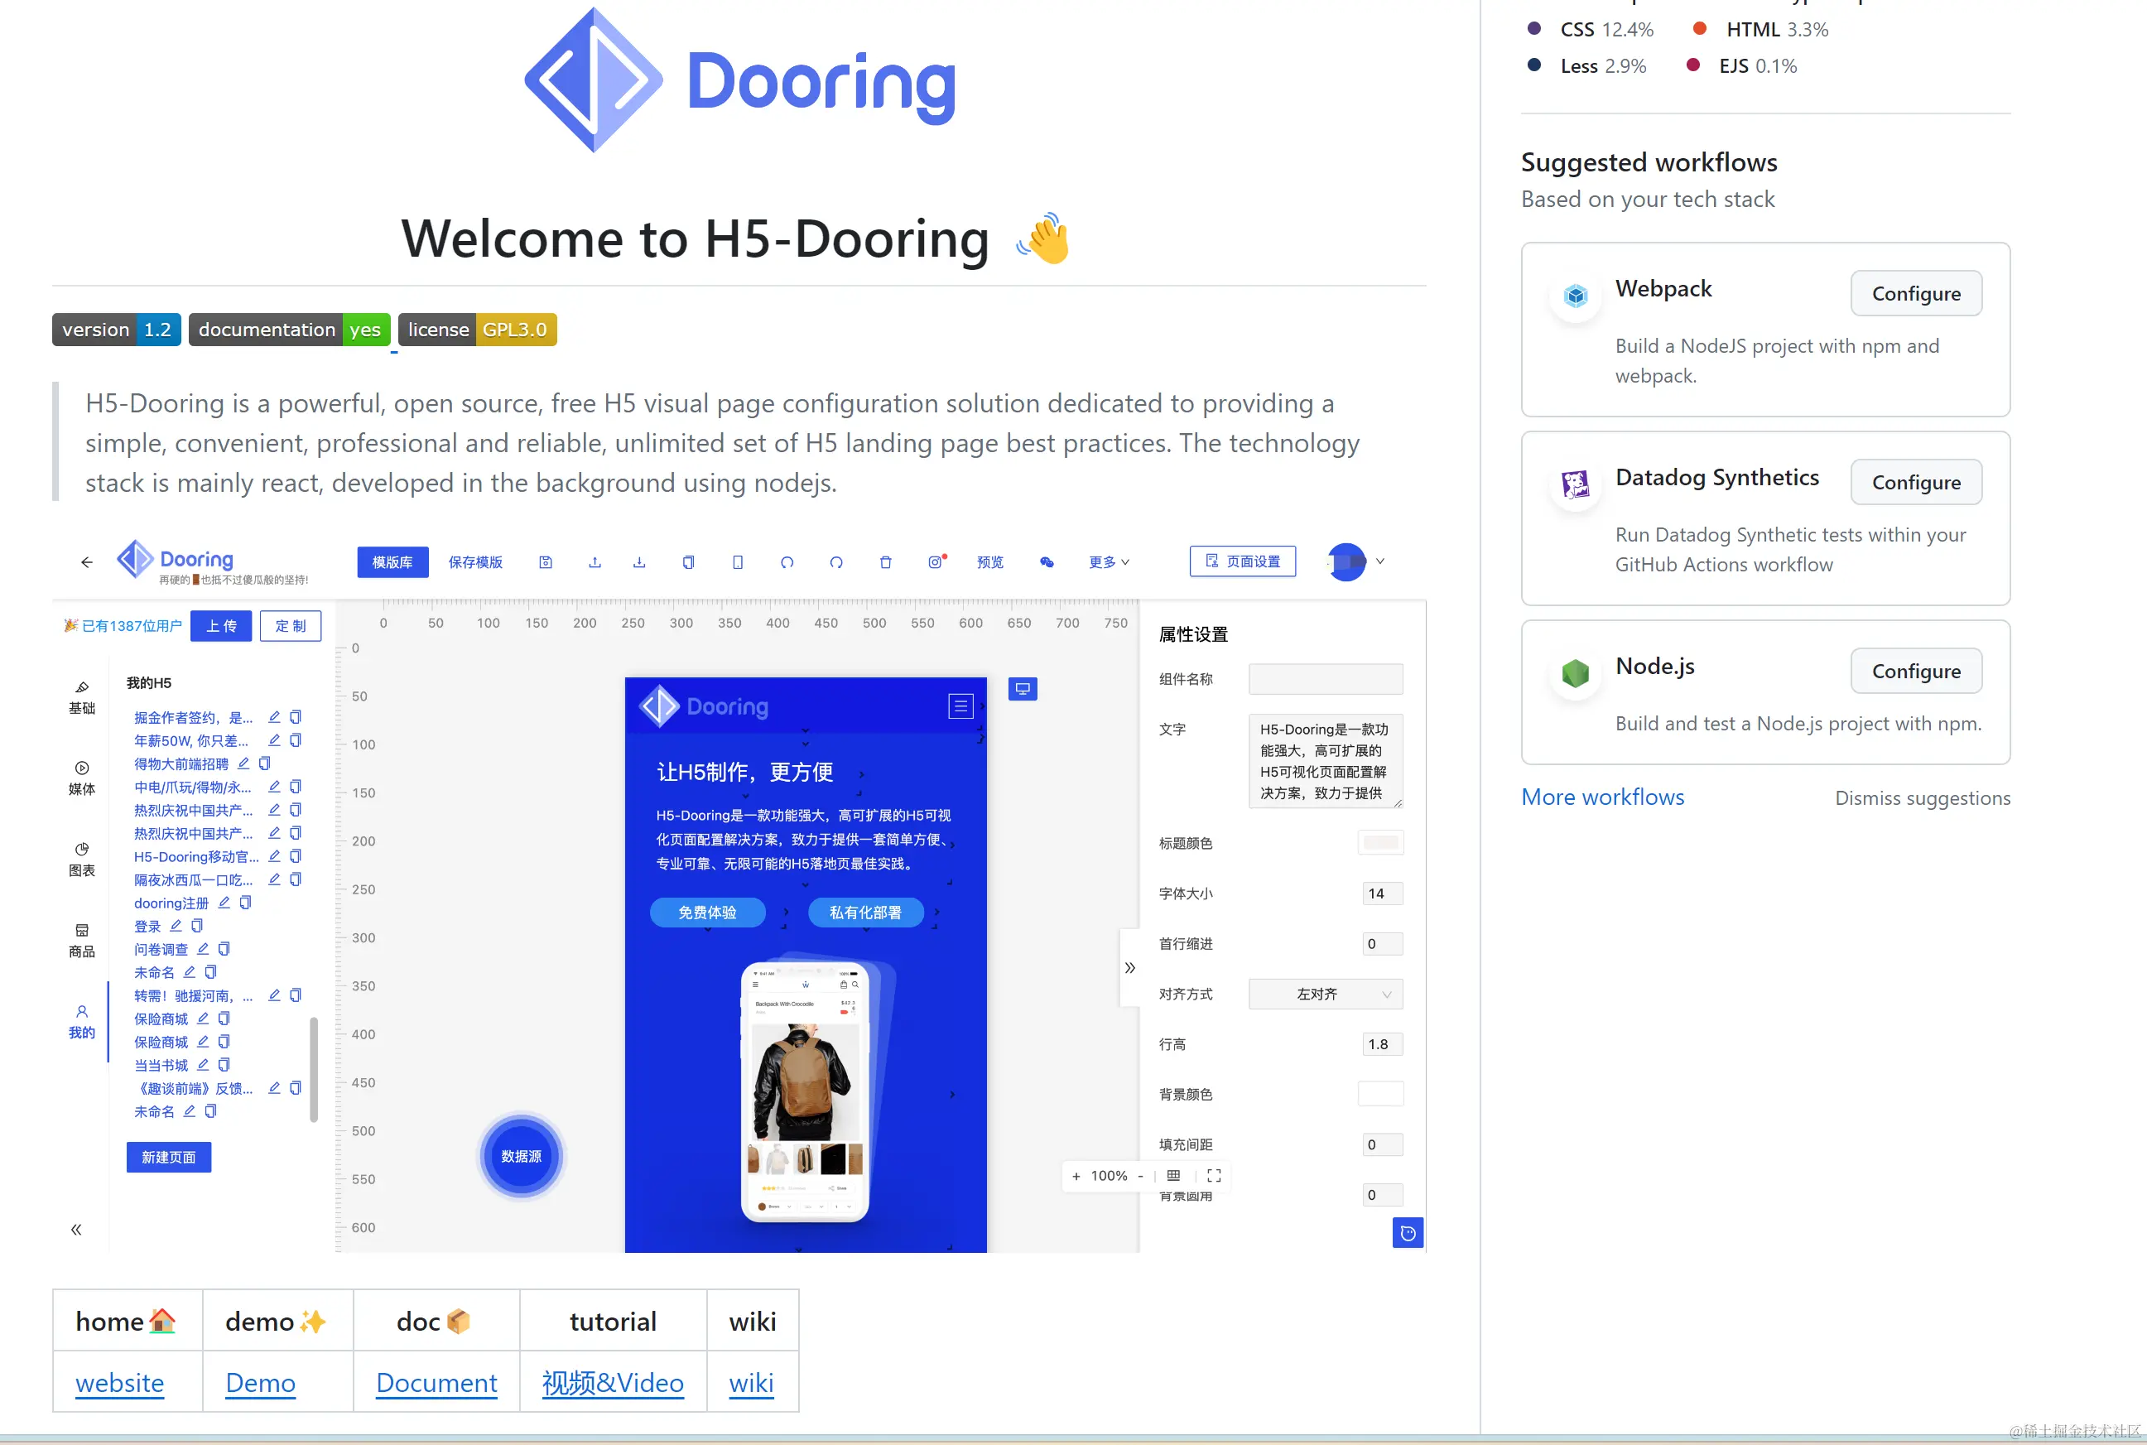Click 私有化部署 button on canvas
2147x1445 pixels.
point(866,913)
